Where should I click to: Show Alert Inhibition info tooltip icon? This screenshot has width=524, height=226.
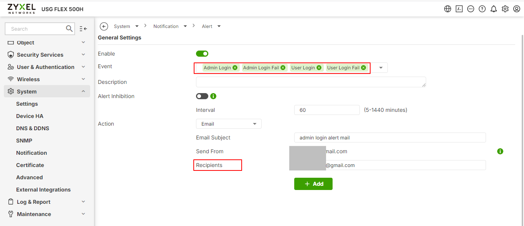pos(213,96)
